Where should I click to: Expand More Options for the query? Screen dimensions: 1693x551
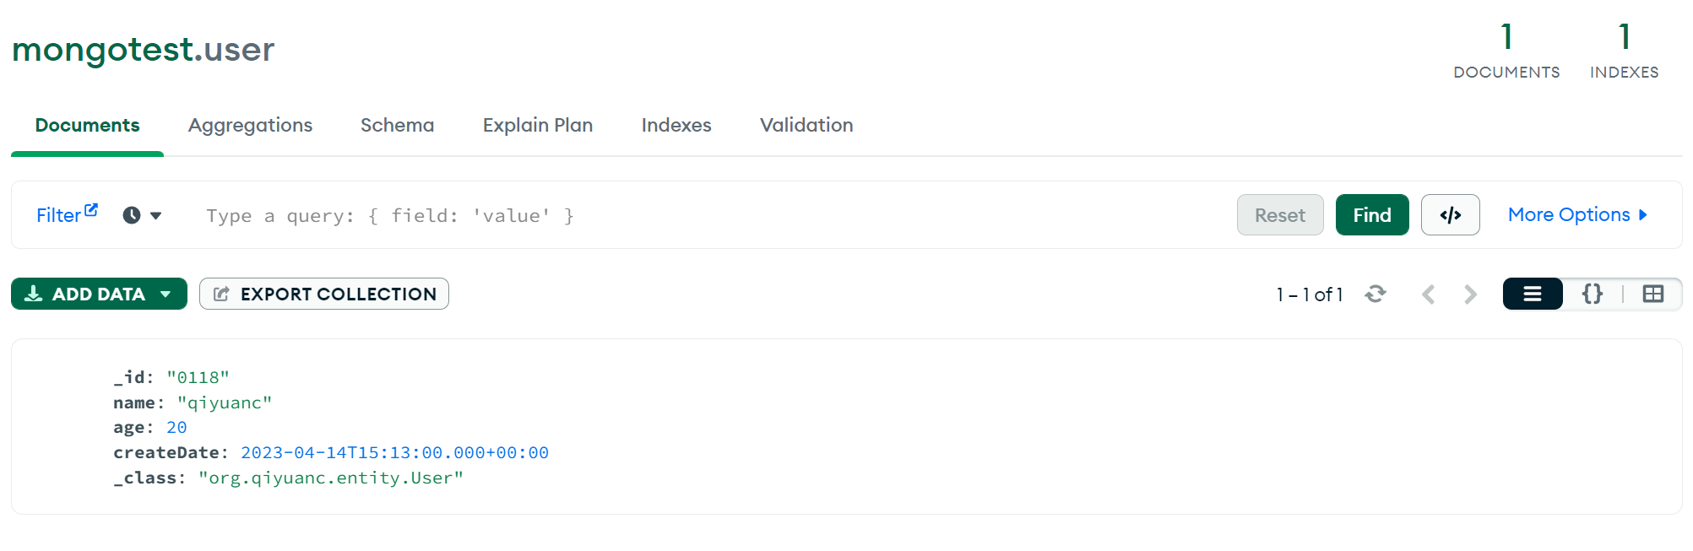point(1576,215)
